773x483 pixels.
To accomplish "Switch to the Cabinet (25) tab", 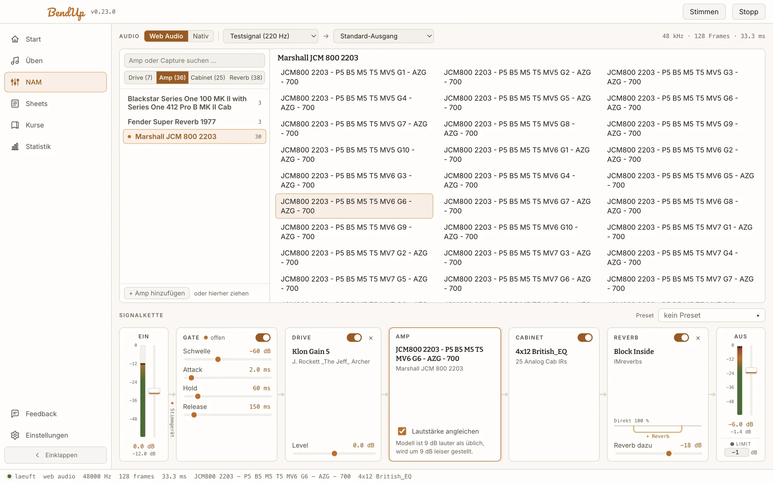I will tap(208, 78).
